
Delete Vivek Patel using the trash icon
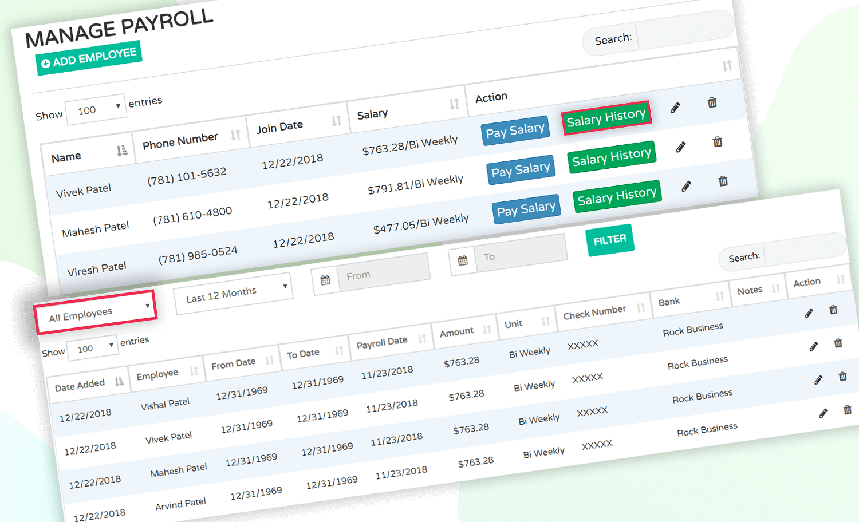pyautogui.click(x=712, y=102)
